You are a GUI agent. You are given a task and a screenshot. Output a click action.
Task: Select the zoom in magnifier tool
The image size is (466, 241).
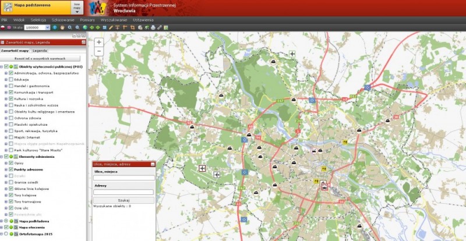click(70, 27)
